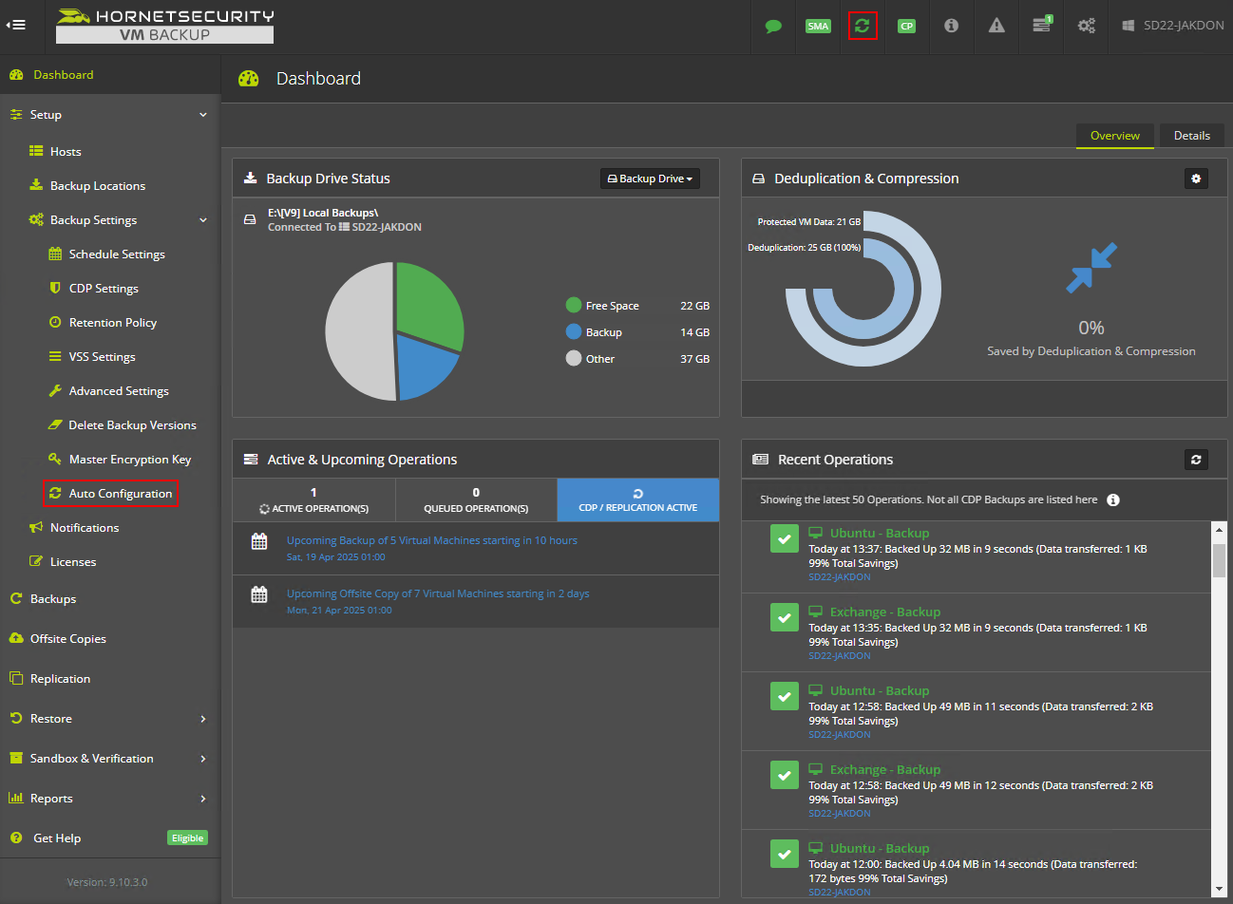Click the green refresh sync icon in top bar
Screen dimensions: 1233x904
[863, 26]
